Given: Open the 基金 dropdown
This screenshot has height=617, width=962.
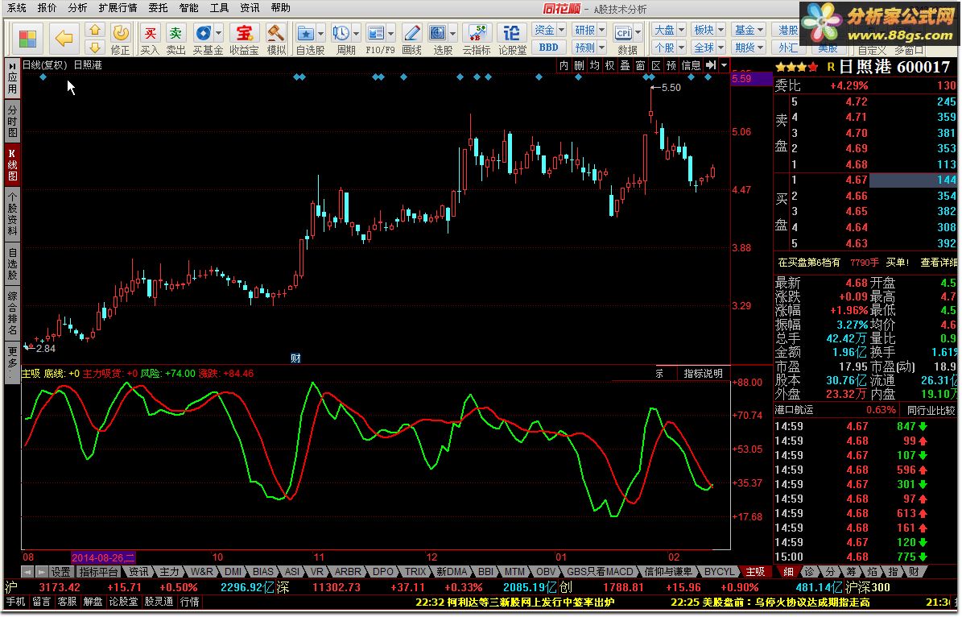Looking at the screenshot, I should pos(749,30).
